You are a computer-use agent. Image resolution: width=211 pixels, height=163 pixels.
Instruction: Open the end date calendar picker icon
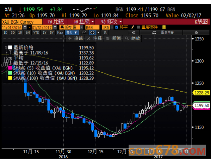click(55, 27)
